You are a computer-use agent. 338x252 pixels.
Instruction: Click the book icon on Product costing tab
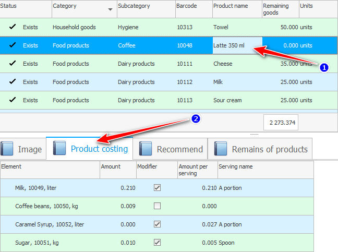coord(59,148)
